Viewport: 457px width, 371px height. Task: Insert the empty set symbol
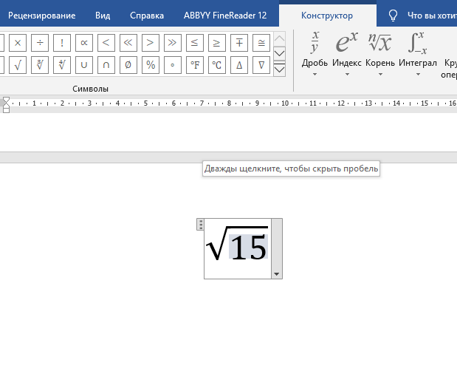pyautogui.click(x=128, y=65)
